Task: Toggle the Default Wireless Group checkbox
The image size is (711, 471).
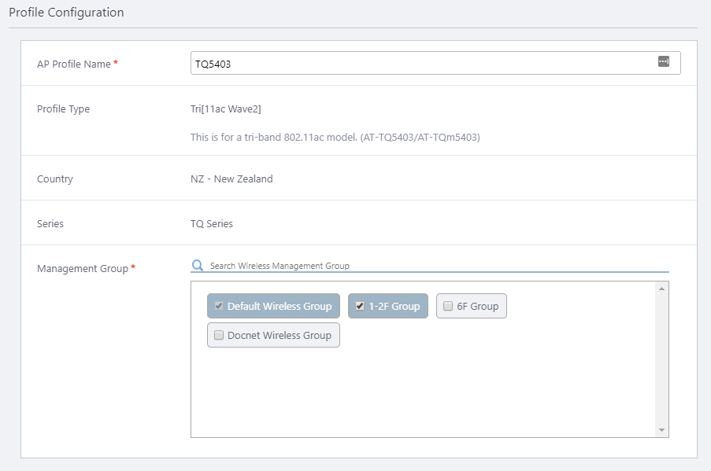Action: [219, 306]
